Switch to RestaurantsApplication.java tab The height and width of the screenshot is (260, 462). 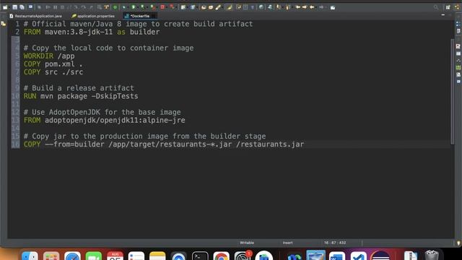click(35, 16)
